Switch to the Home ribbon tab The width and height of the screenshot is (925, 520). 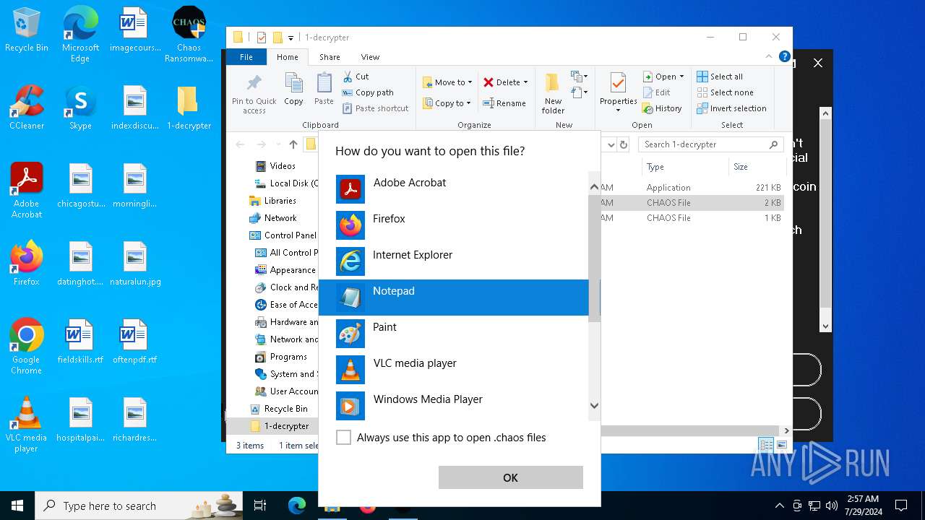pos(287,57)
